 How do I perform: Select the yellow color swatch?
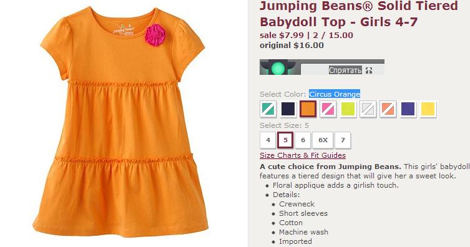[428, 109]
